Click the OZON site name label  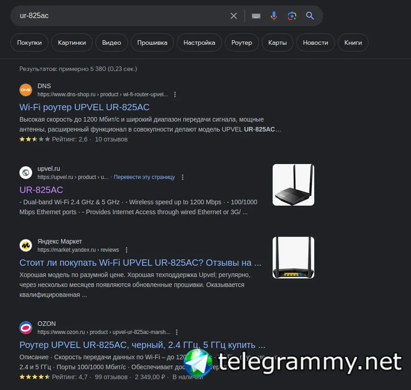(x=47, y=324)
